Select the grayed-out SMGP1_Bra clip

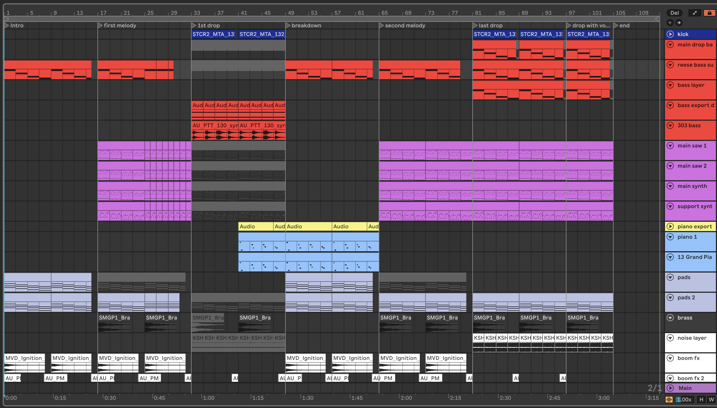pos(208,323)
